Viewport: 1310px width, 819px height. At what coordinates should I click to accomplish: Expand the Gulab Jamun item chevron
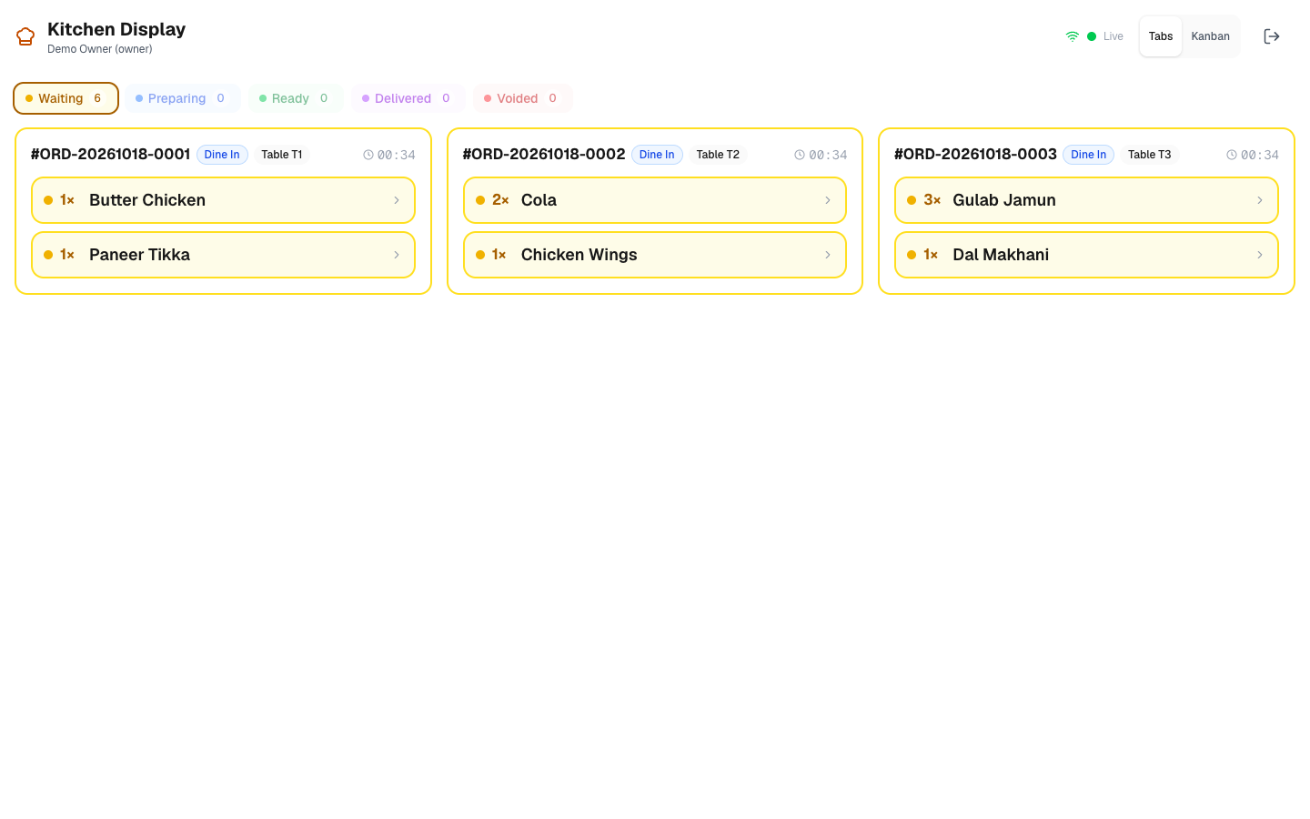pyautogui.click(x=1260, y=200)
